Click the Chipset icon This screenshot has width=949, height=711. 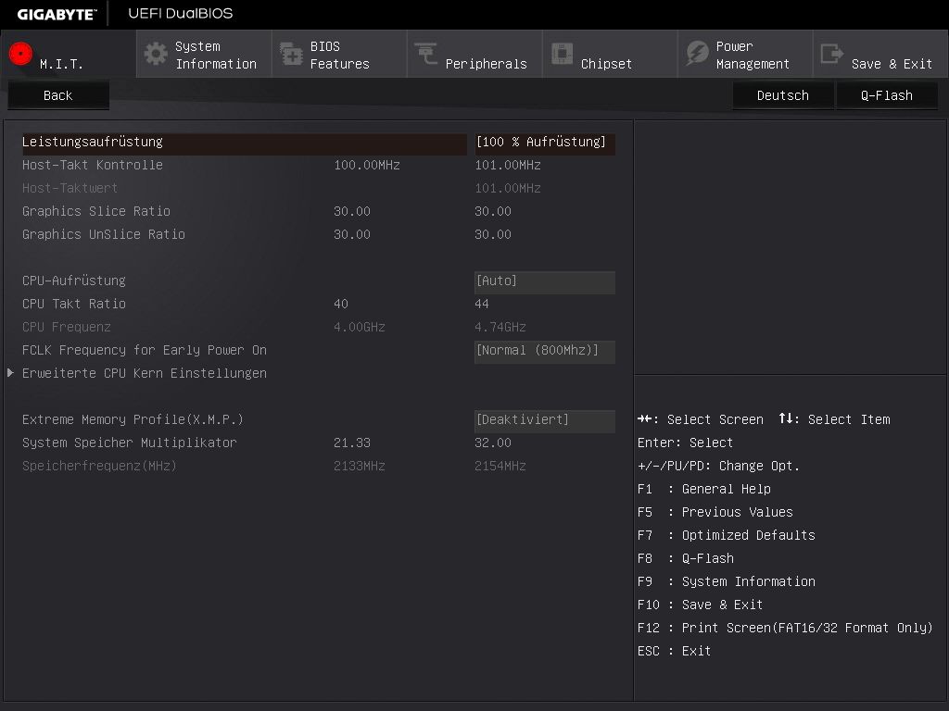click(x=562, y=54)
